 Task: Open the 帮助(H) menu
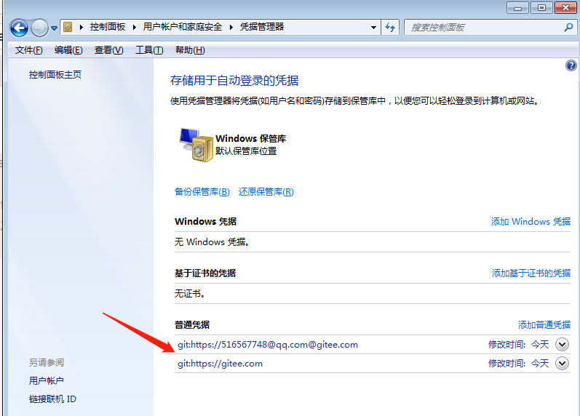pyautogui.click(x=190, y=50)
